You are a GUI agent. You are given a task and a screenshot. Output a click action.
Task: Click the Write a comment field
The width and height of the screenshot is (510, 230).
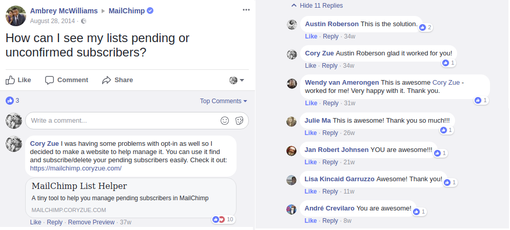point(137,121)
